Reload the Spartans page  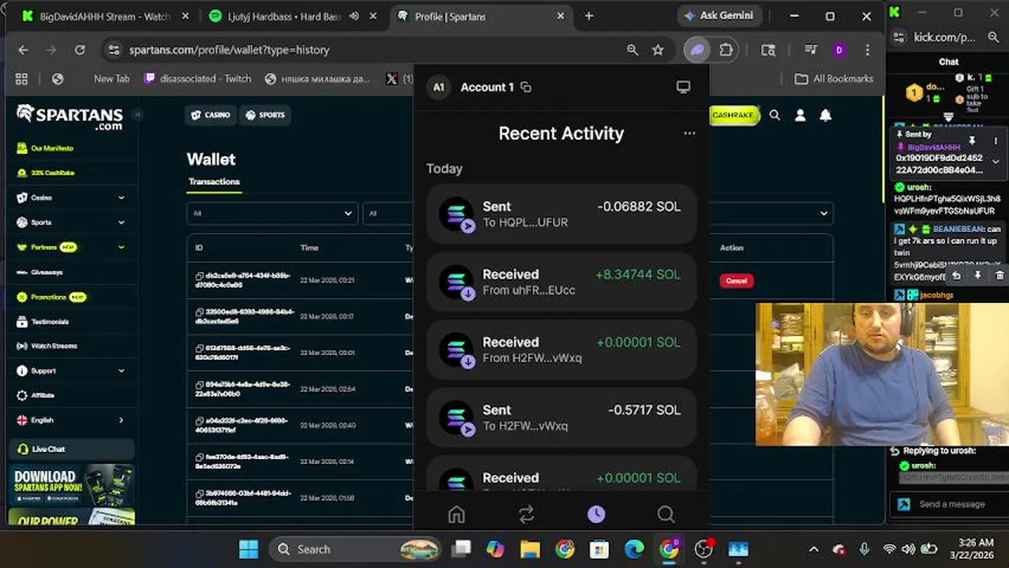(x=80, y=50)
